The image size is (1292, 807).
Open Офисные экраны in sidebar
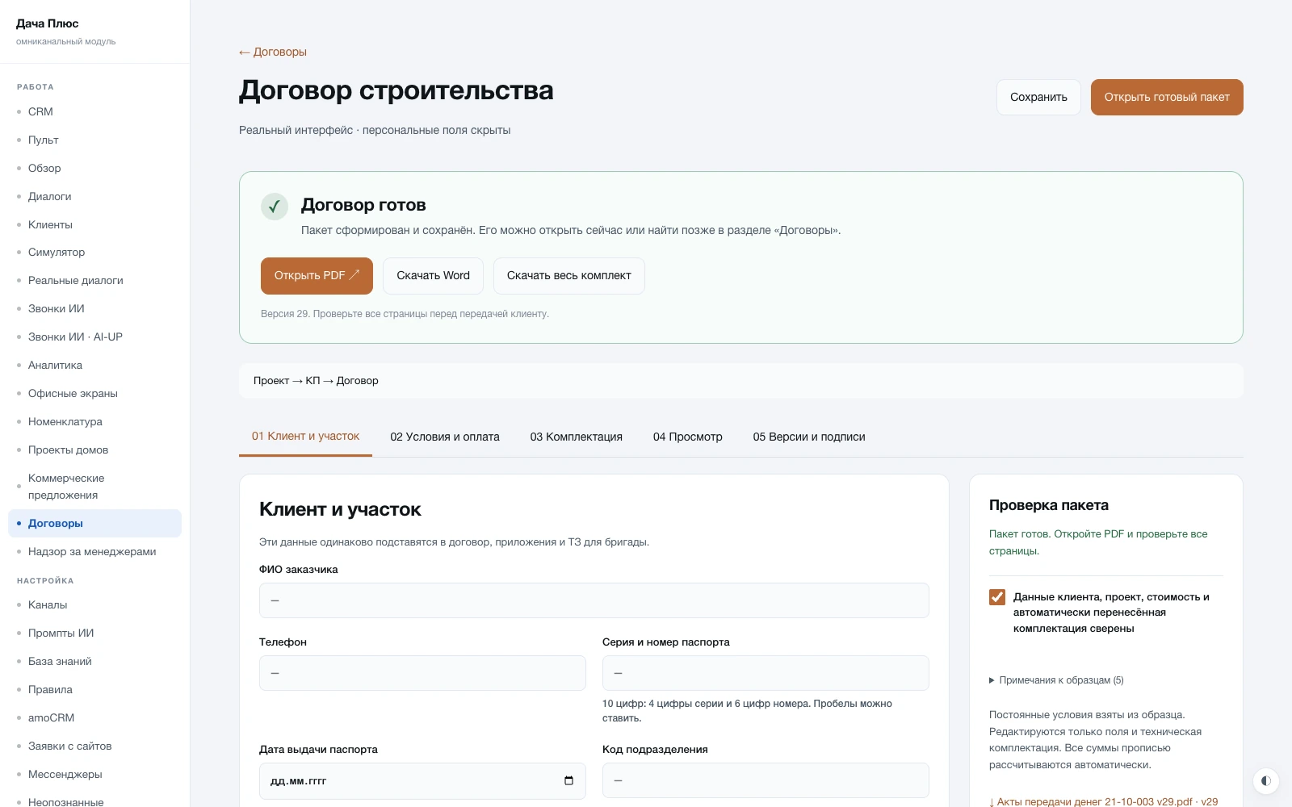click(94, 393)
